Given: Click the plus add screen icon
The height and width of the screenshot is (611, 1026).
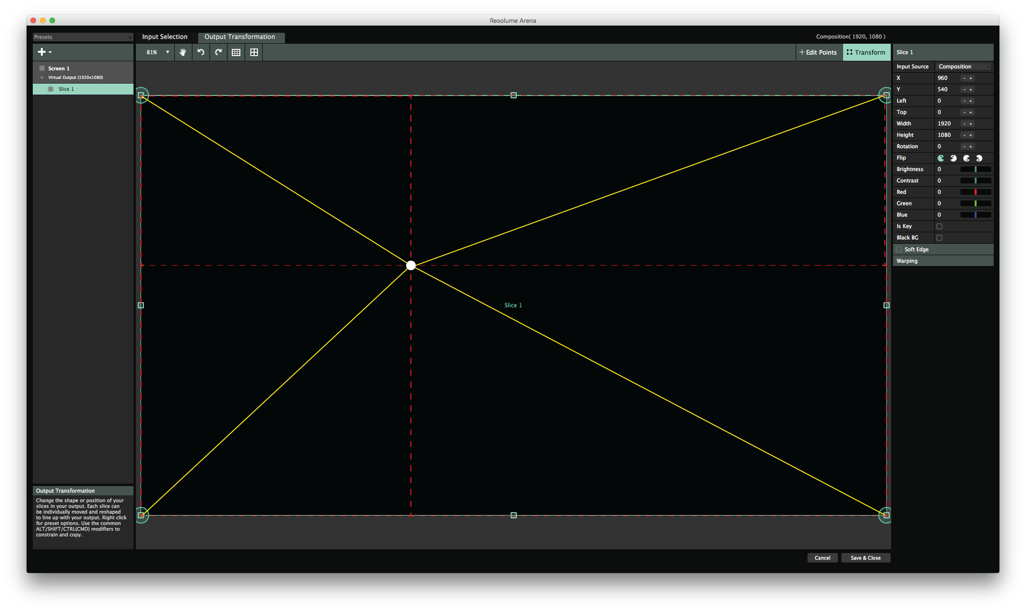Looking at the screenshot, I should click(x=42, y=52).
